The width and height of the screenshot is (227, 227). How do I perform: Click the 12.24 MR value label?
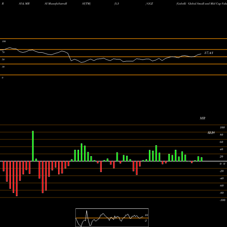tap(211, 133)
